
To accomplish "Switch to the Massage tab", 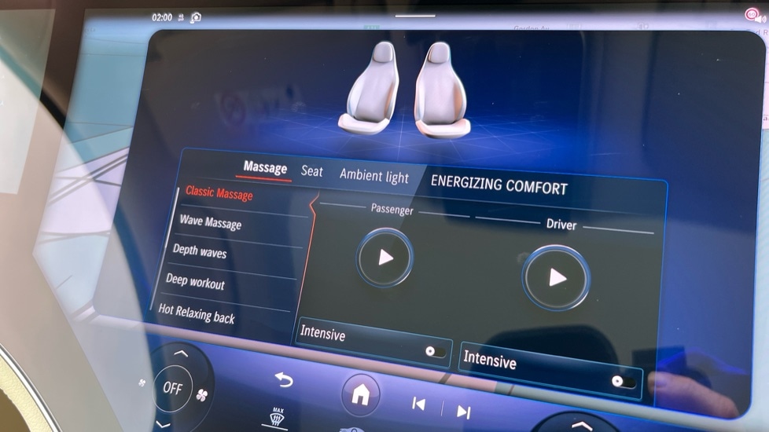I will [265, 168].
